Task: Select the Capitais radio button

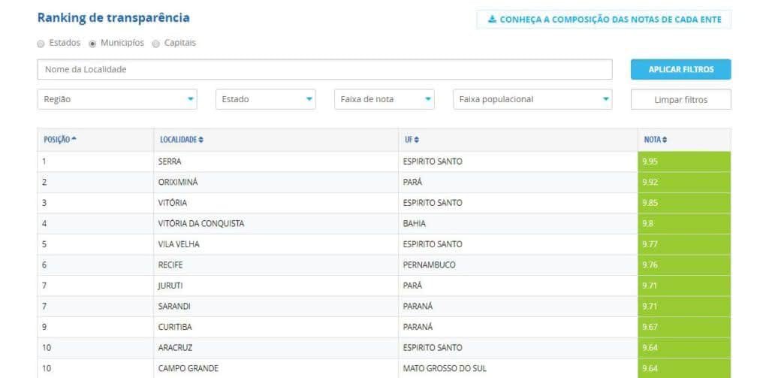Action: click(156, 44)
